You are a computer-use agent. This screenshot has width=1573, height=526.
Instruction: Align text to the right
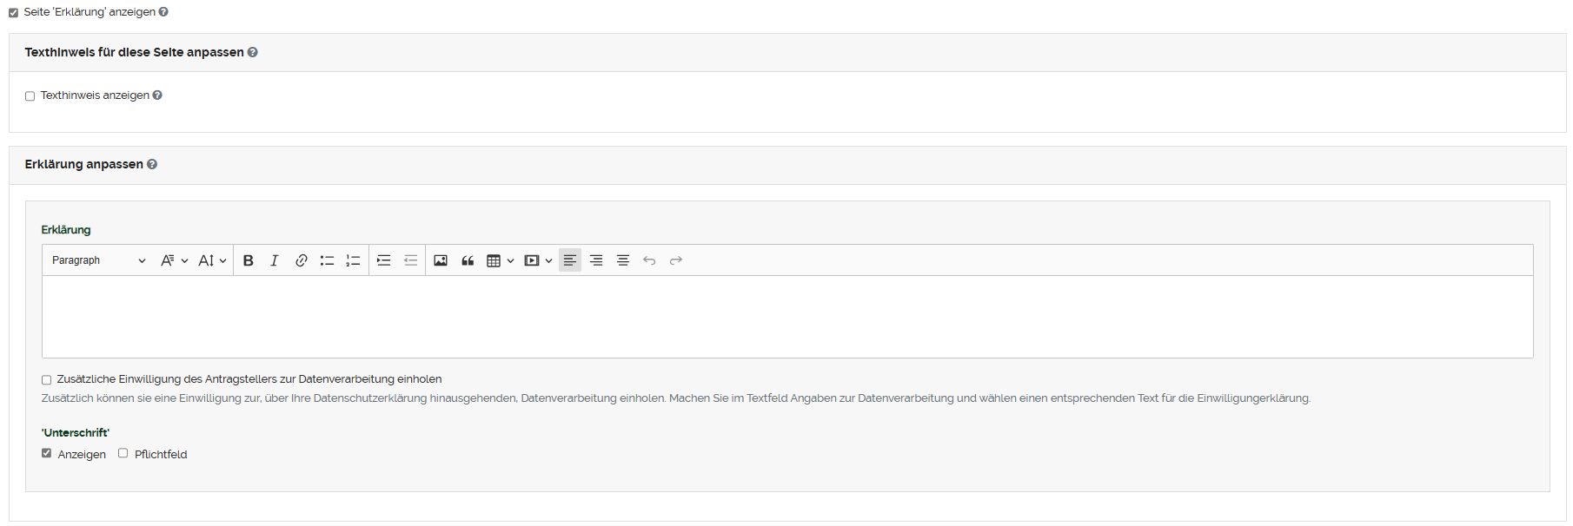click(596, 260)
